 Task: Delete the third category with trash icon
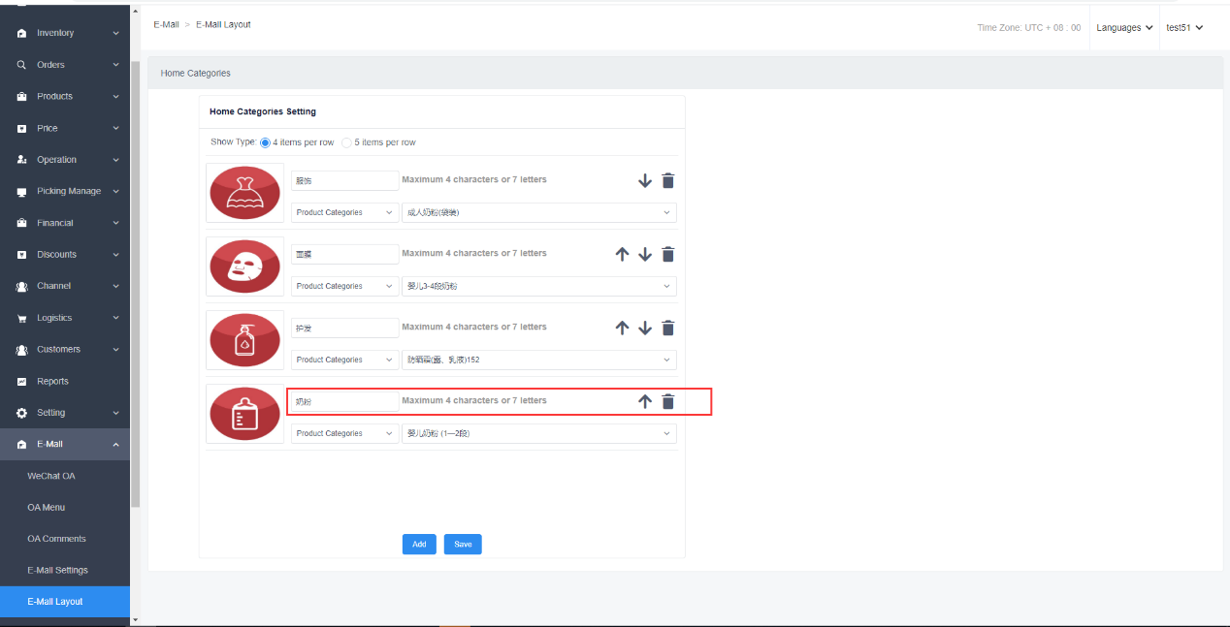[x=667, y=329]
